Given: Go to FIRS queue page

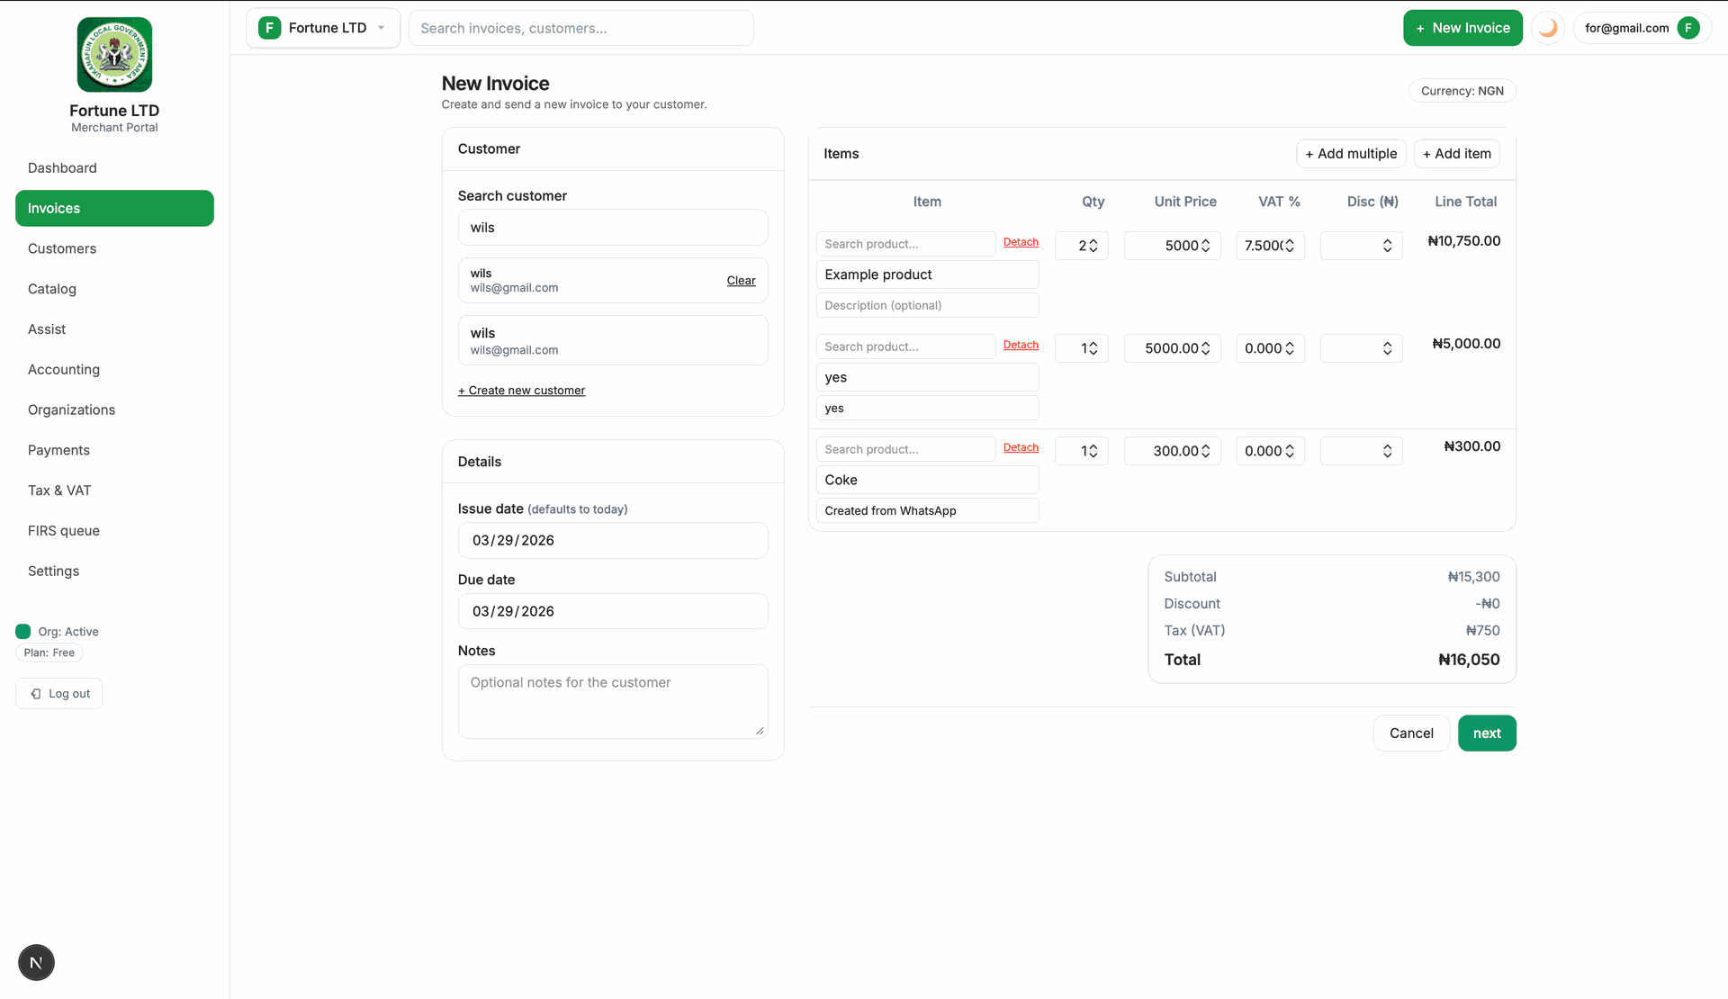Looking at the screenshot, I should [64, 531].
